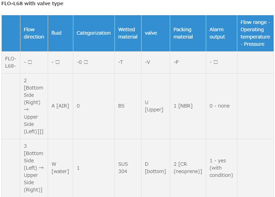Select the 'Alarm output' column header
Screen dimensions: 275x197
coord(217,33)
